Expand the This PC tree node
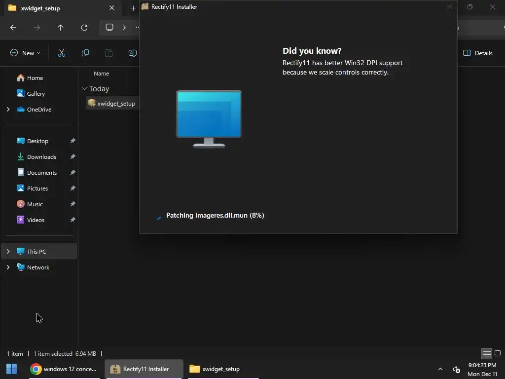505x379 pixels. pyautogui.click(x=8, y=251)
